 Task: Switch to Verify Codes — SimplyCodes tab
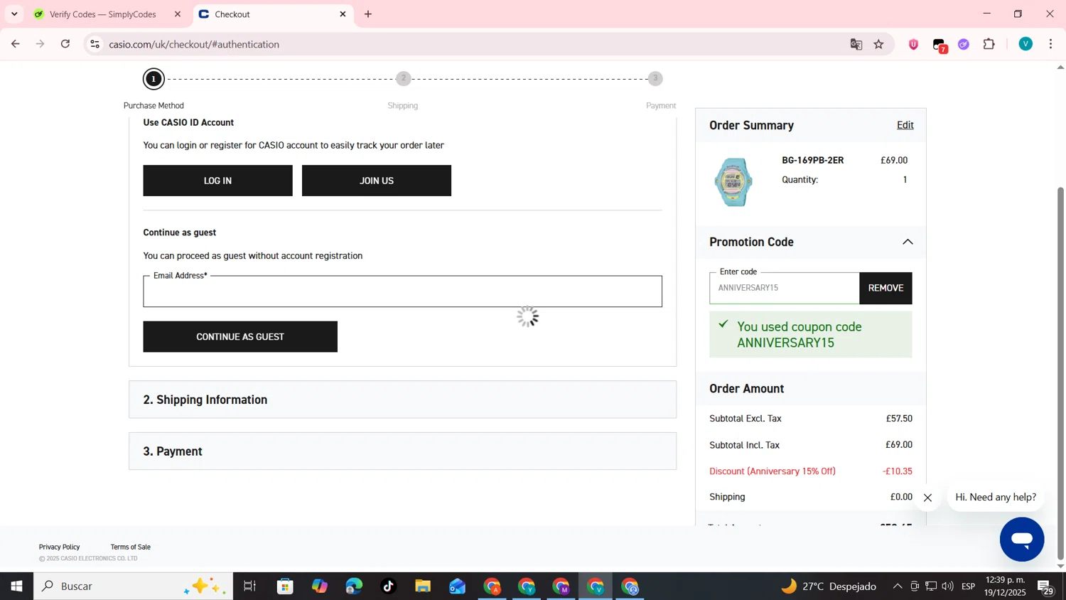pyautogui.click(x=103, y=14)
